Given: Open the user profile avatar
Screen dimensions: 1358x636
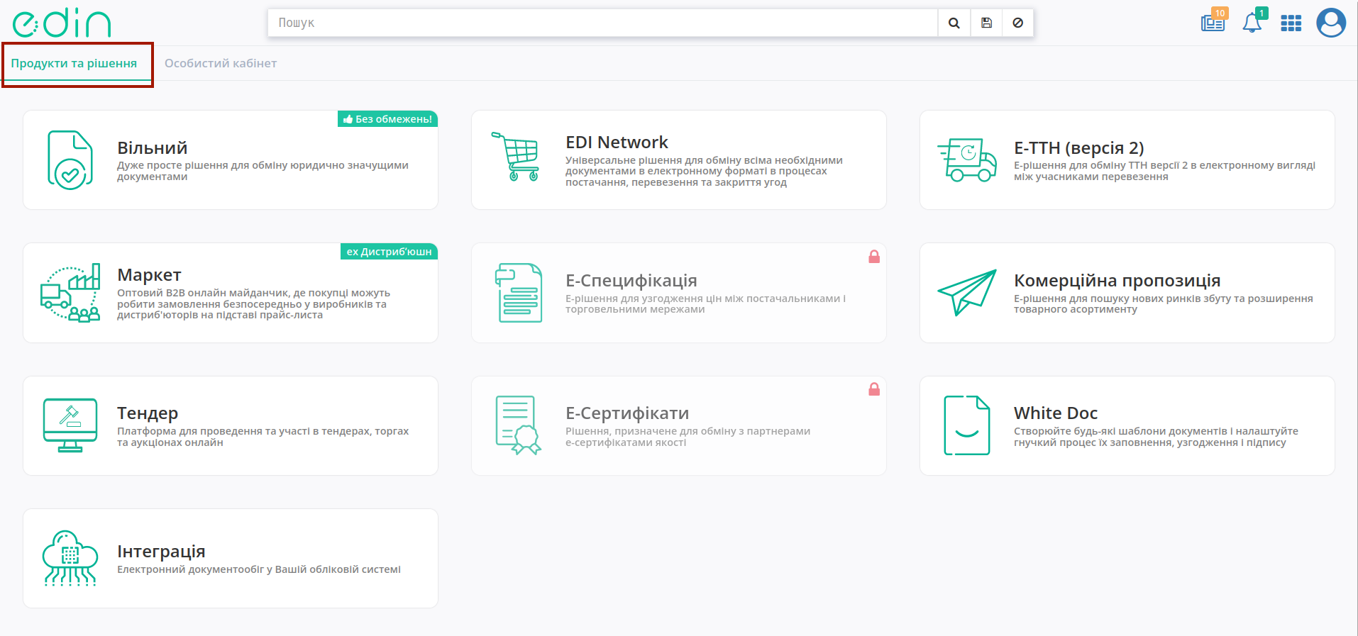Looking at the screenshot, I should pyautogui.click(x=1331, y=23).
